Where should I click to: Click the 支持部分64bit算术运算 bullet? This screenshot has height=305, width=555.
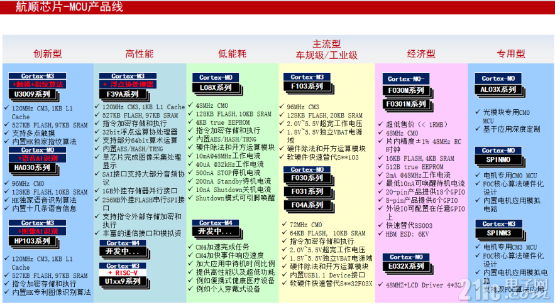(x=140, y=141)
